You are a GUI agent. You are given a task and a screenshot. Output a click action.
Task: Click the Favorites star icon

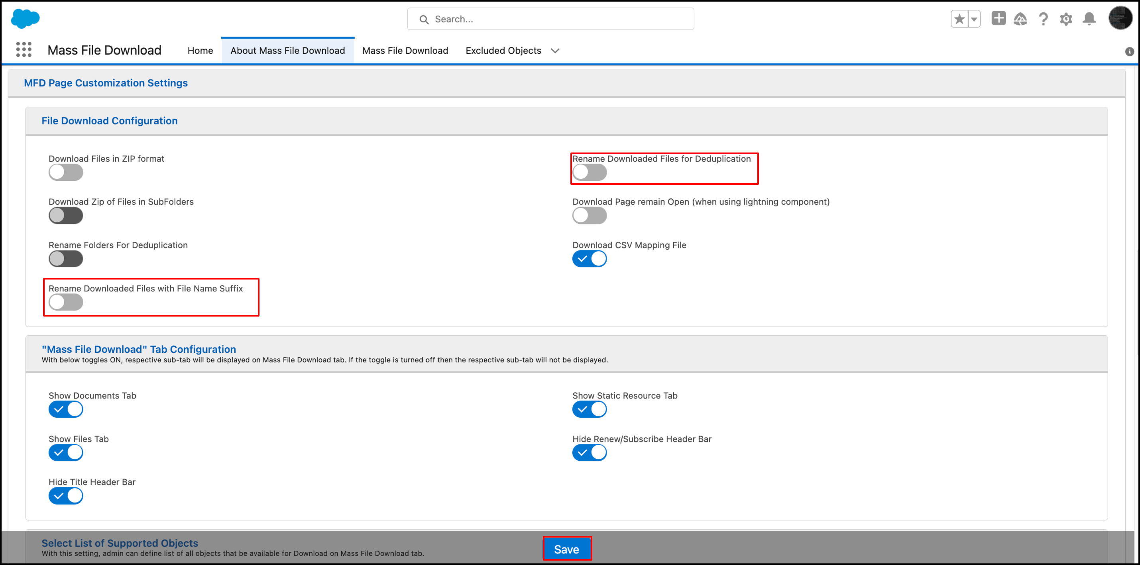[x=959, y=19]
